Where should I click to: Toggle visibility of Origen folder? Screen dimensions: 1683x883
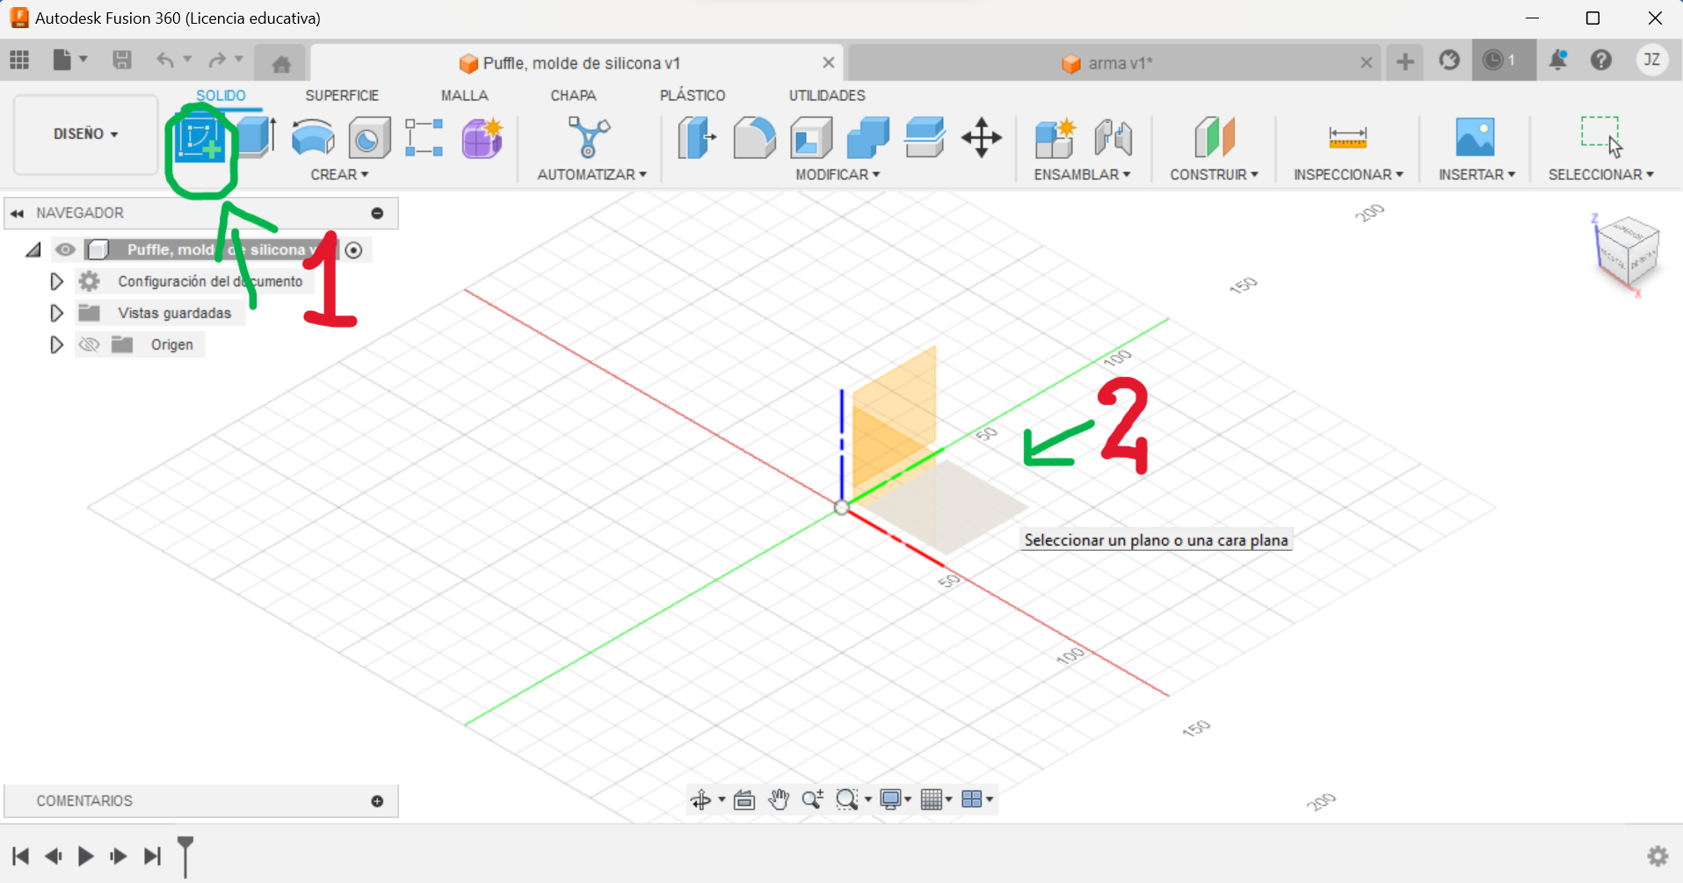point(89,344)
